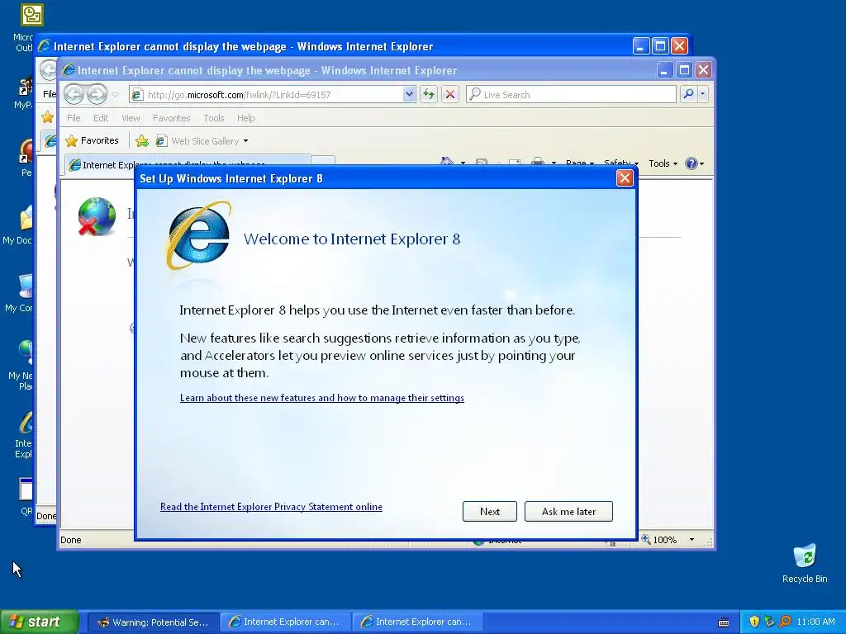Click the Favorites star in back IE window

[47, 117]
